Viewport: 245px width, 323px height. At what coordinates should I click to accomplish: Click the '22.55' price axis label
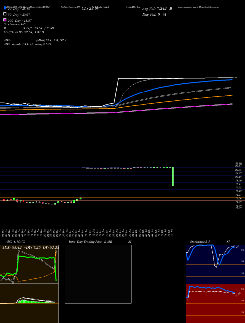pyautogui.click(x=239, y=170)
